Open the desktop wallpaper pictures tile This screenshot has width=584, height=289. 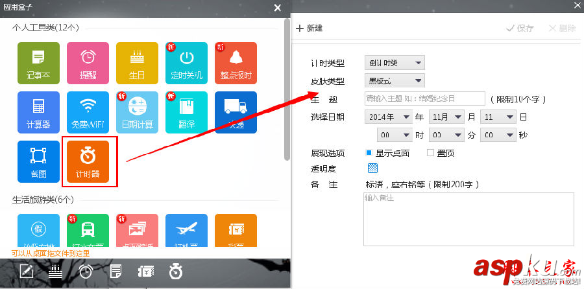coord(137,230)
